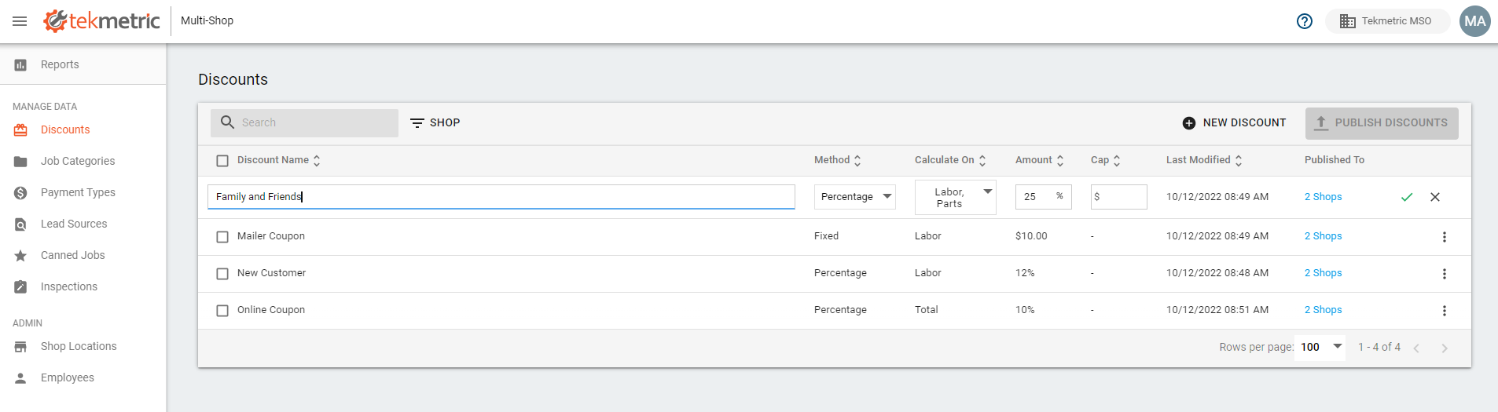The height and width of the screenshot is (412, 1498).
Task: Open the Method Percentage dropdown
Action: coord(855,197)
